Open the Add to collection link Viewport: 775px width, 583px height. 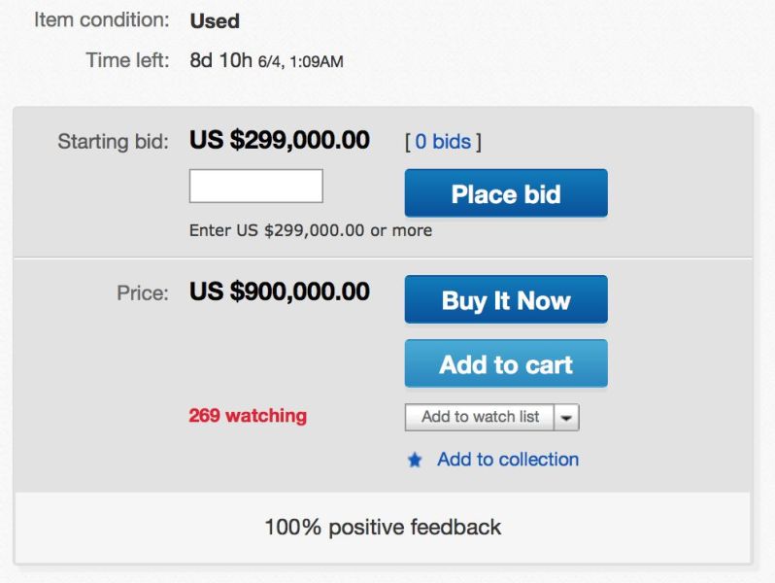coord(508,460)
